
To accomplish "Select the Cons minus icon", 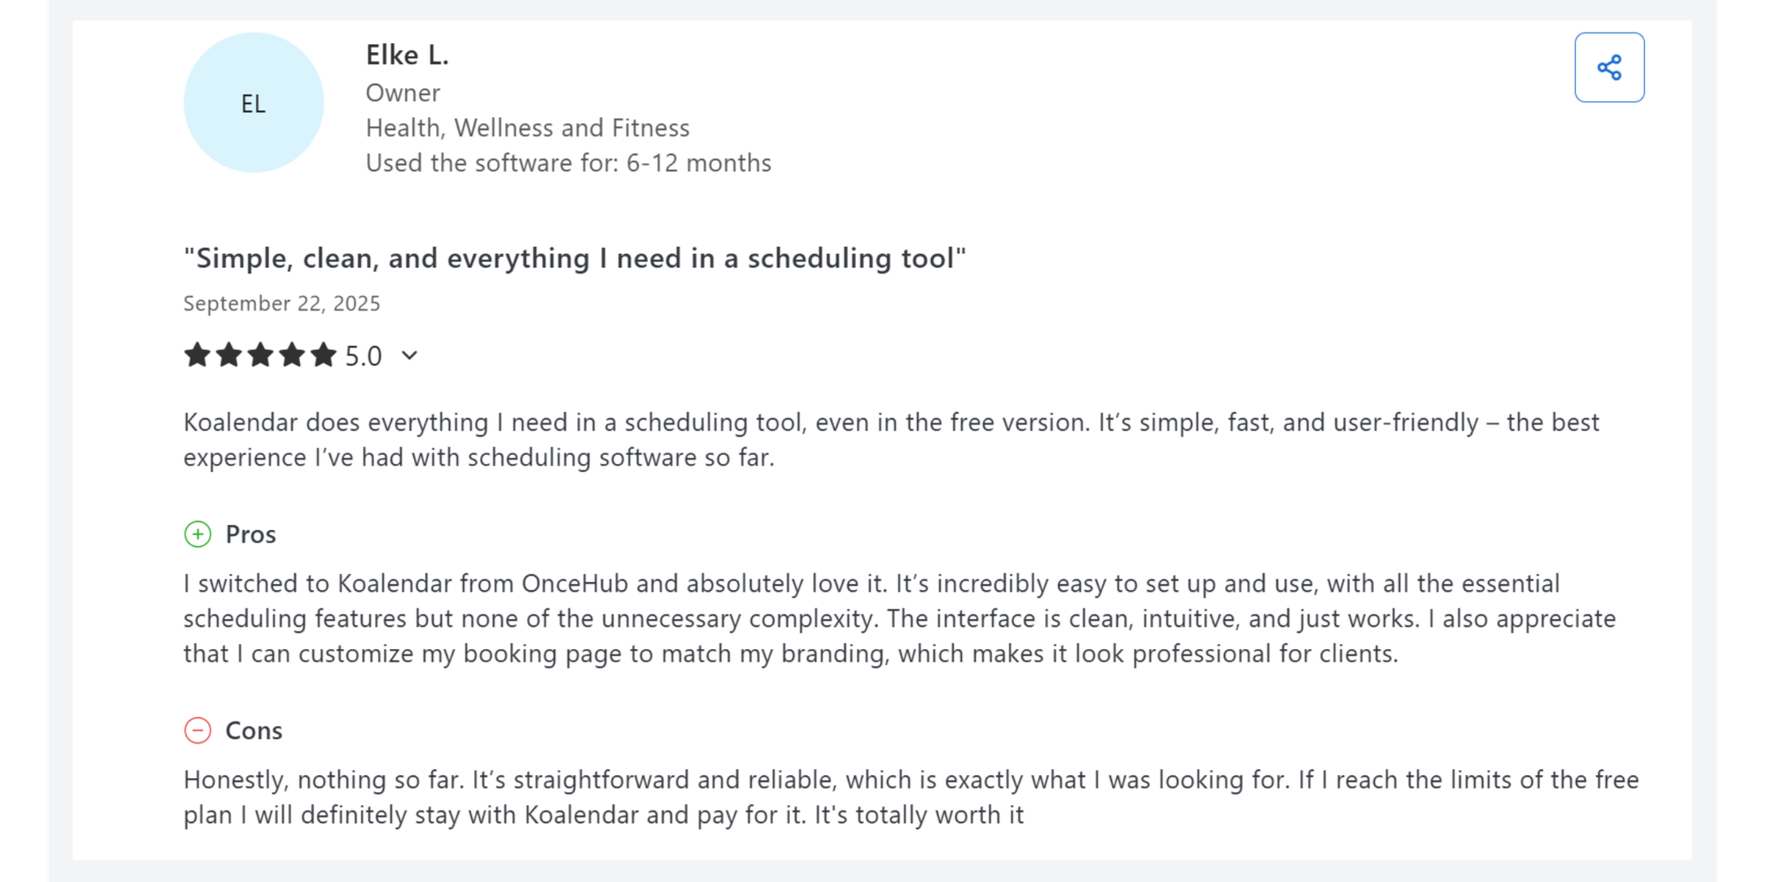I will (x=199, y=730).
